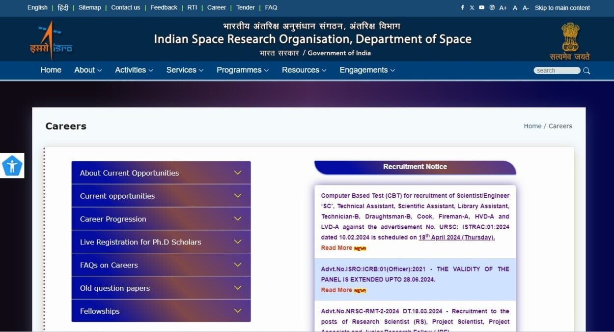Reset font size with middle A

pyautogui.click(x=515, y=8)
